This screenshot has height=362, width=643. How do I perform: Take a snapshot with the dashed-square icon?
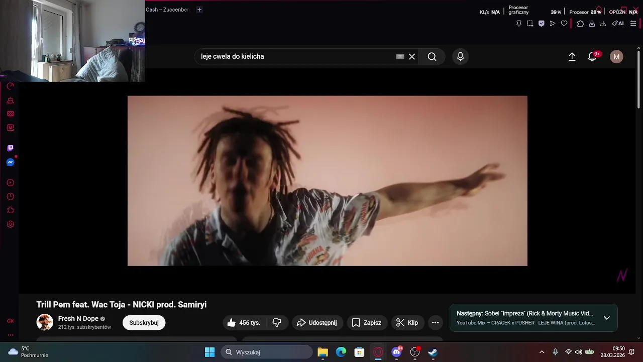tap(530, 23)
